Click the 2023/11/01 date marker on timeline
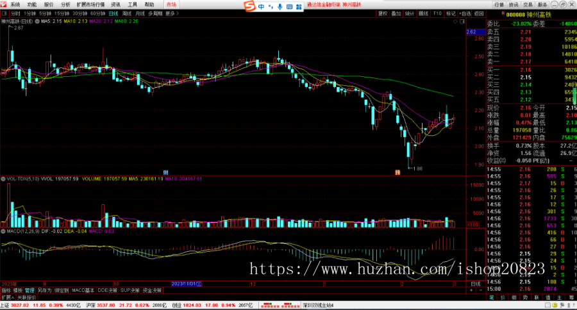This screenshot has height=310, width=577. 186,283
